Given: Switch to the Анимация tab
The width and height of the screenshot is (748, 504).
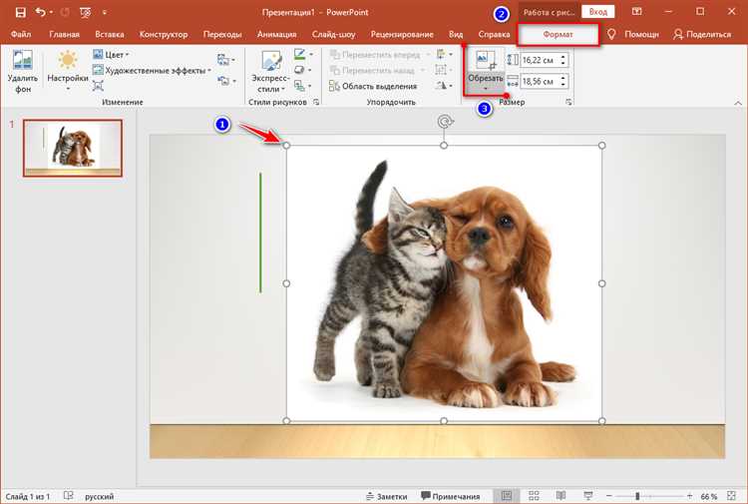Looking at the screenshot, I should pos(275,34).
